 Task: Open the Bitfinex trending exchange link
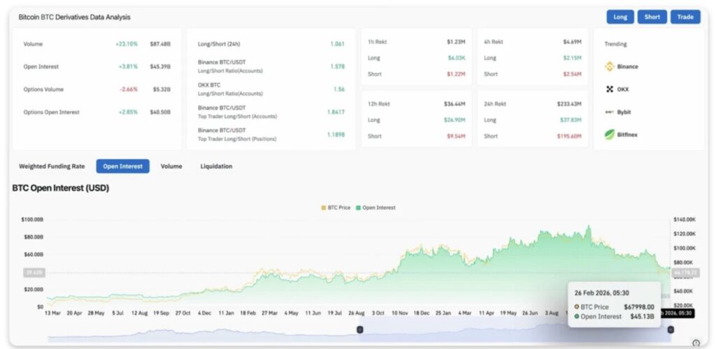coord(627,134)
